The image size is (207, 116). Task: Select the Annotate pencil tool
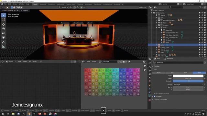click(x=4, y=42)
